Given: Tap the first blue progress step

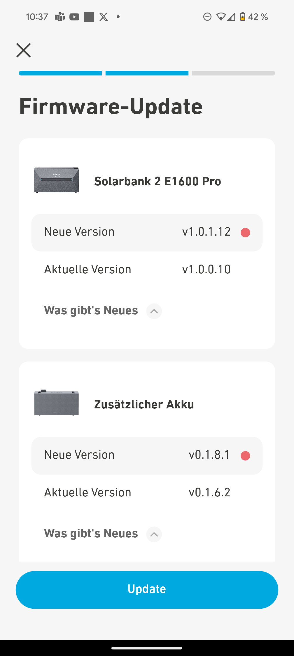Looking at the screenshot, I should [x=60, y=73].
